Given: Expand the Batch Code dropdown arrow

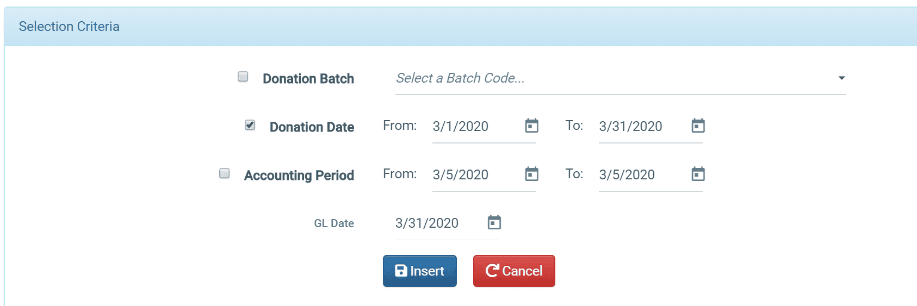Looking at the screenshot, I should pyautogui.click(x=841, y=78).
